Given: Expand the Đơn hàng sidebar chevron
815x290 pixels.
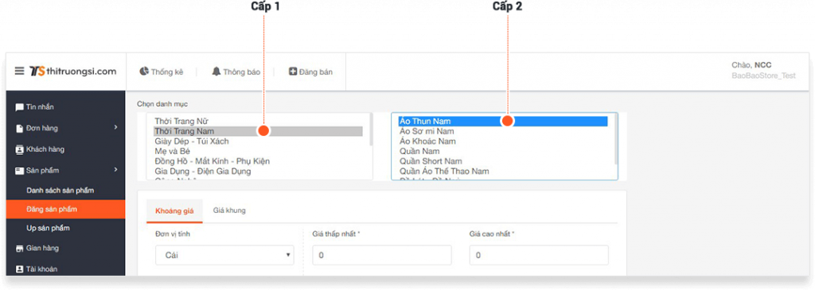Looking at the screenshot, I should [x=116, y=127].
